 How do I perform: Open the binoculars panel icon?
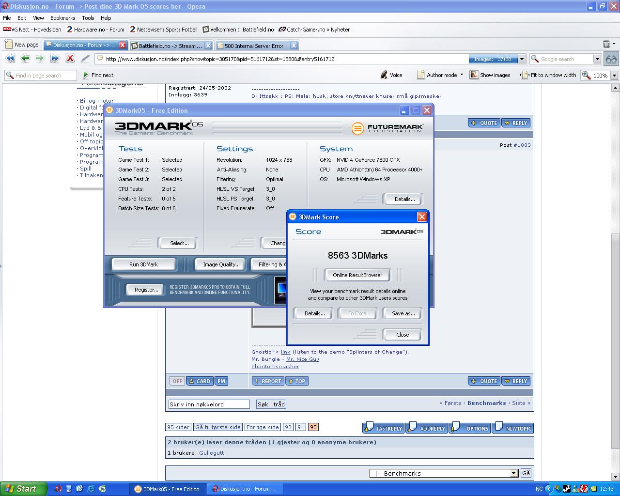point(611,59)
